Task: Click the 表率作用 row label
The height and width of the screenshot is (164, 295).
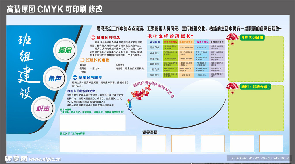Action: click(155, 58)
